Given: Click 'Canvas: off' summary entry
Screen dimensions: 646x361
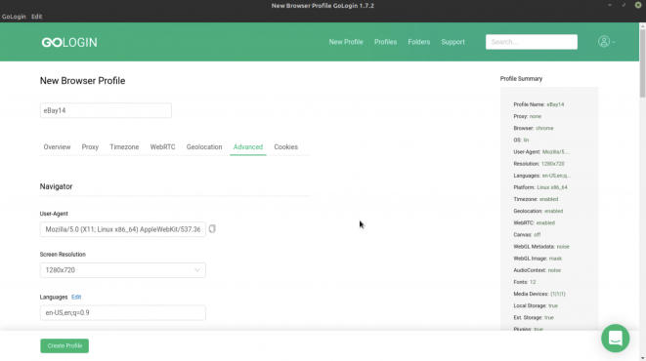Looking at the screenshot, I should (x=527, y=234).
